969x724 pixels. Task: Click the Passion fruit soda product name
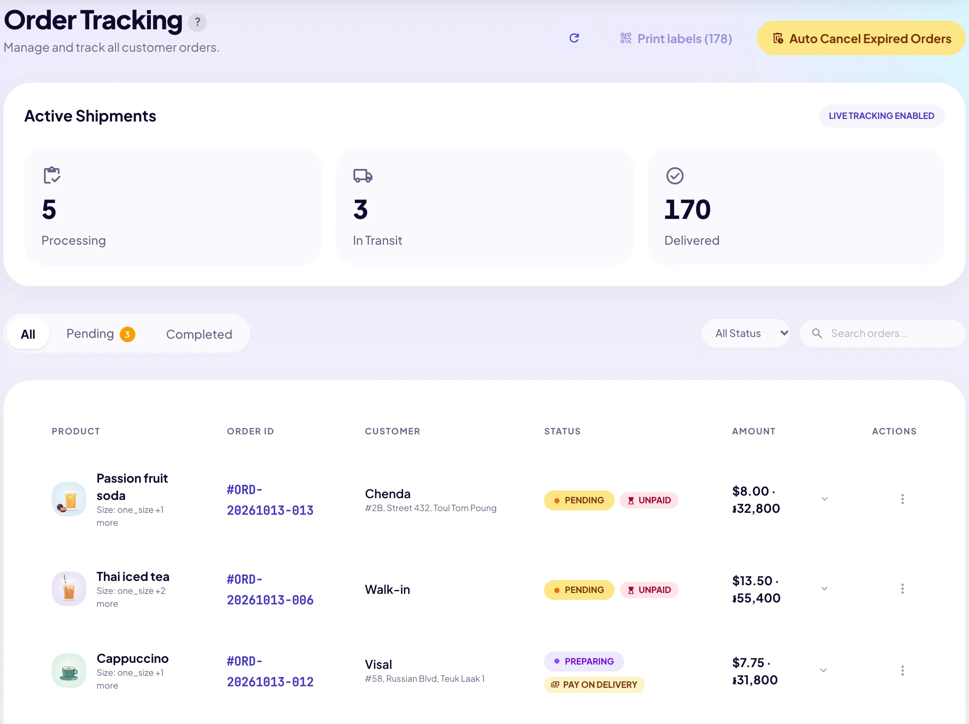pos(132,487)
